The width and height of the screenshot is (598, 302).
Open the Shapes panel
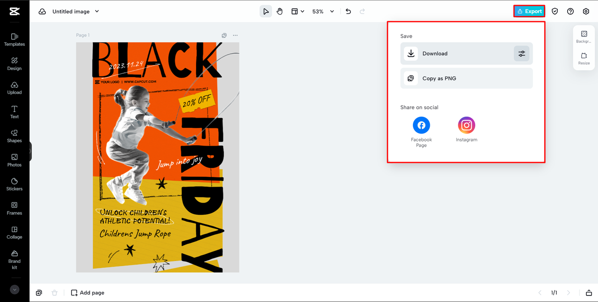(x=14, y=136)
